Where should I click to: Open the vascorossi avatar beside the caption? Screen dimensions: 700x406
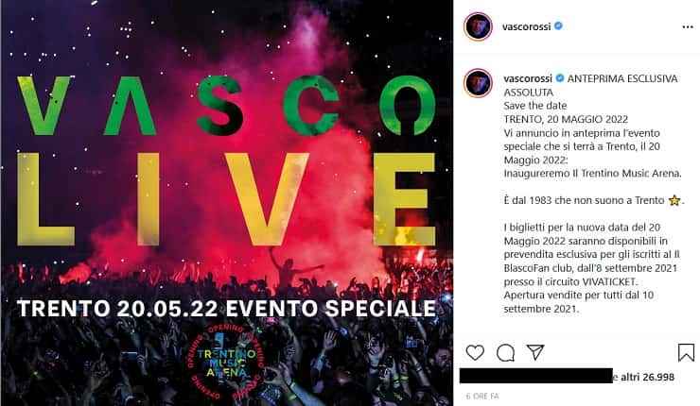478,83
